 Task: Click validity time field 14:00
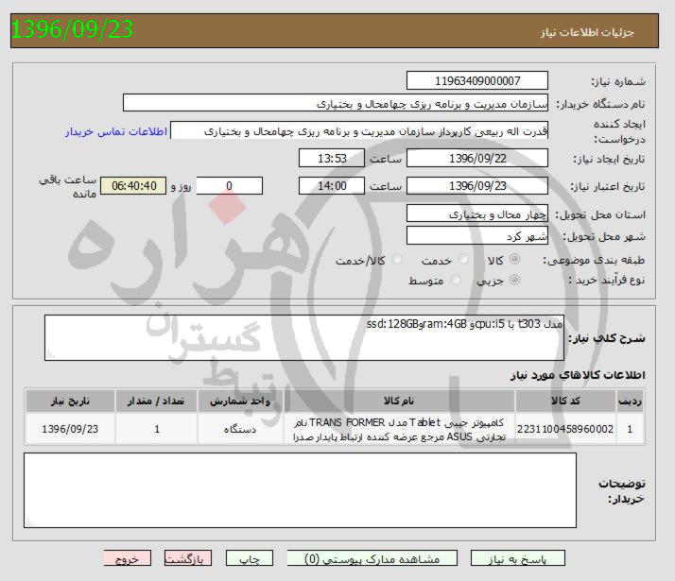(332, 186)
